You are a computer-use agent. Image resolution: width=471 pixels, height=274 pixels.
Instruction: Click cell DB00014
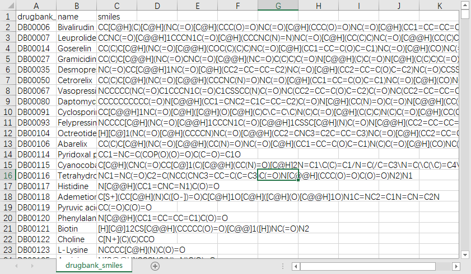coord(36,49)
